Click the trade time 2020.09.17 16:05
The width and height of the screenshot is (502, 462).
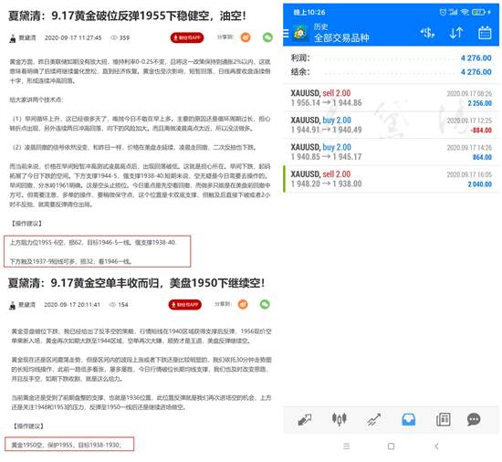click(x=469, y=174)
